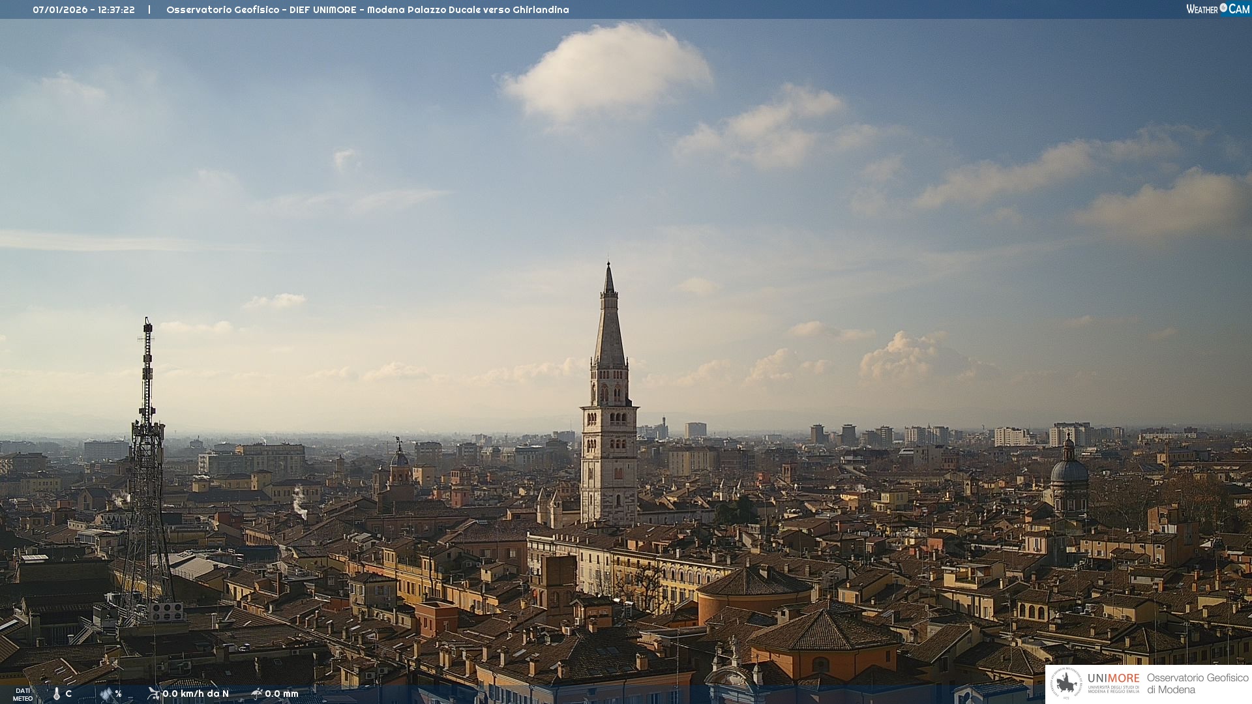Click the wind sock icon
This screenshot has width=1252, height=704.
tap(154, 694)
